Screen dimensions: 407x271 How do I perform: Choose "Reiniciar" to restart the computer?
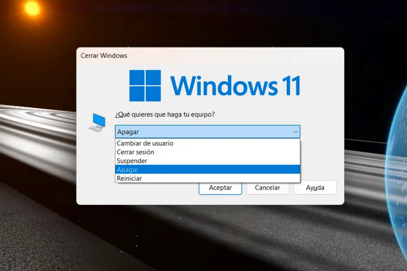pos(207,178)
